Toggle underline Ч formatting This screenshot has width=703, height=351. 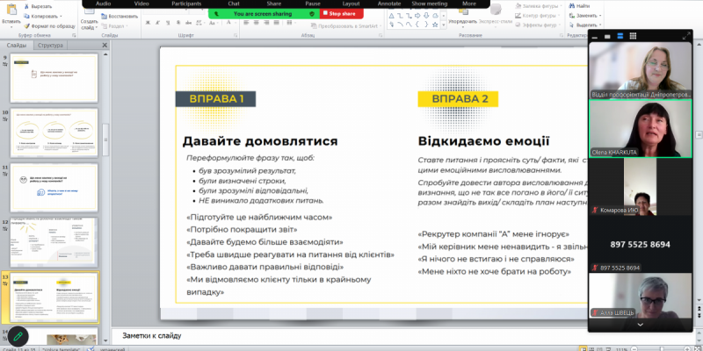click(167, 23)
